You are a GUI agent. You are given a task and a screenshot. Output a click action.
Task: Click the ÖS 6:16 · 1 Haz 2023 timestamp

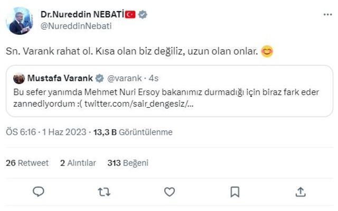pyautogui.click(x=46, y=132)
